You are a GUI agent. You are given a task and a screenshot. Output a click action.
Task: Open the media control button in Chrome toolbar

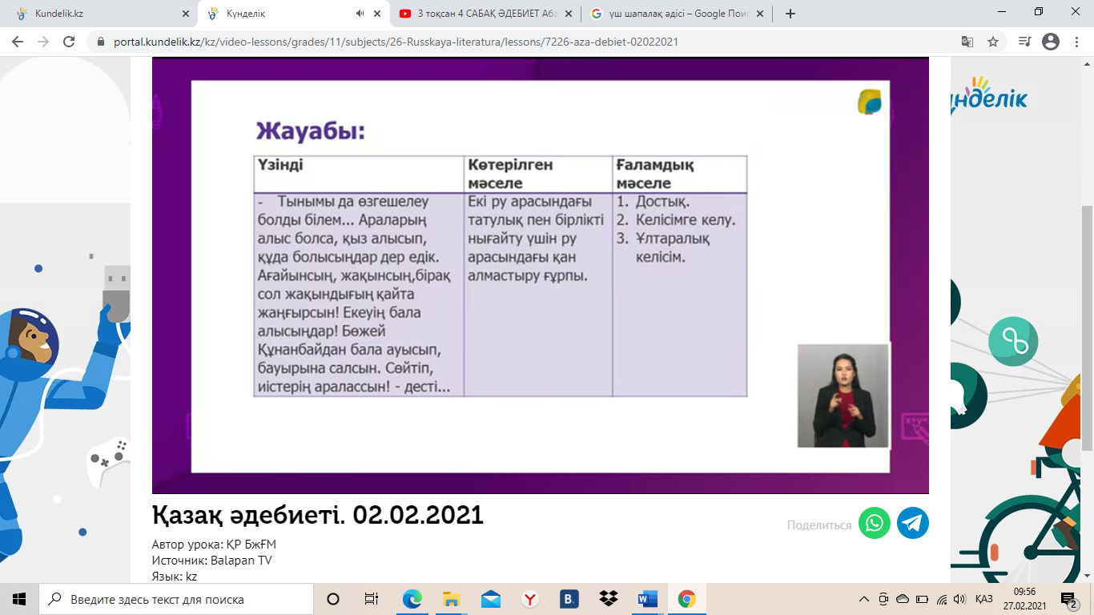[1024, 42]
